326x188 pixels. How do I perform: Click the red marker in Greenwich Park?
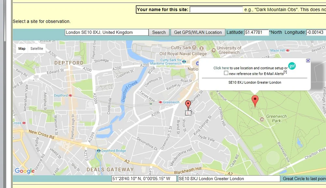coord(255,101)
